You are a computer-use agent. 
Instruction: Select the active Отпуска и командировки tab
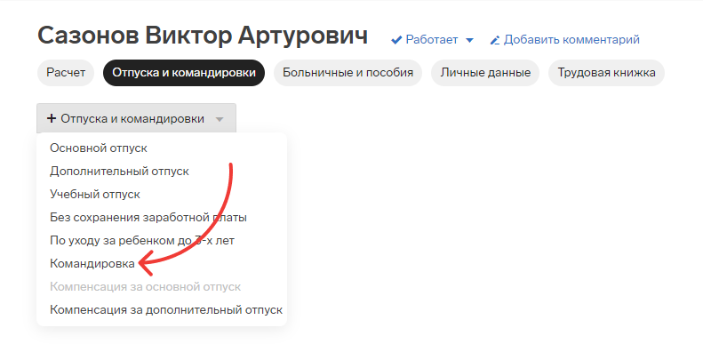click(184, 73)
